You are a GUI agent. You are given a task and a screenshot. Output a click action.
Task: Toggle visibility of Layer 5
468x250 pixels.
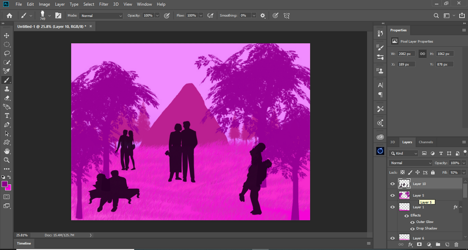coord(393,196)
